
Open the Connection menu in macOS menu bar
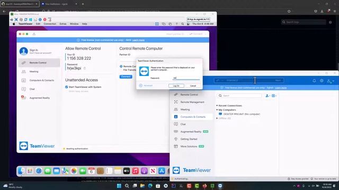pyautogui.click(x=50, y=24)
